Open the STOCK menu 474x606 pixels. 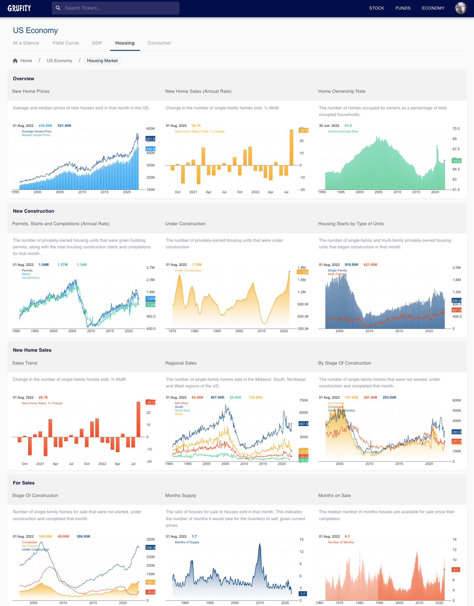[x=376, y=8]
